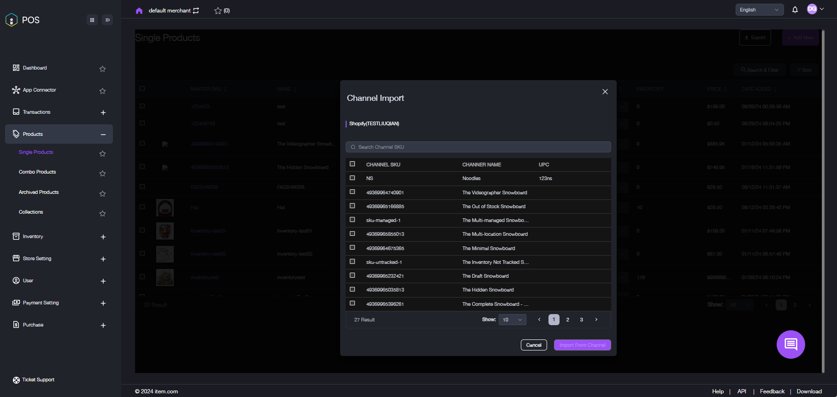This screenshot has width=837, height=397.
Task: Close the Channel Import dialog
Action: 605,92
